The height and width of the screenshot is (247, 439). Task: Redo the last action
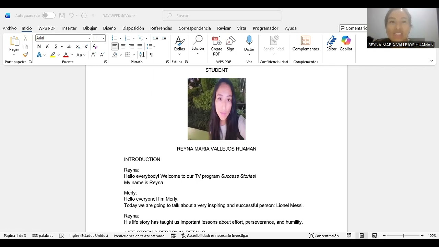[84, 15]
